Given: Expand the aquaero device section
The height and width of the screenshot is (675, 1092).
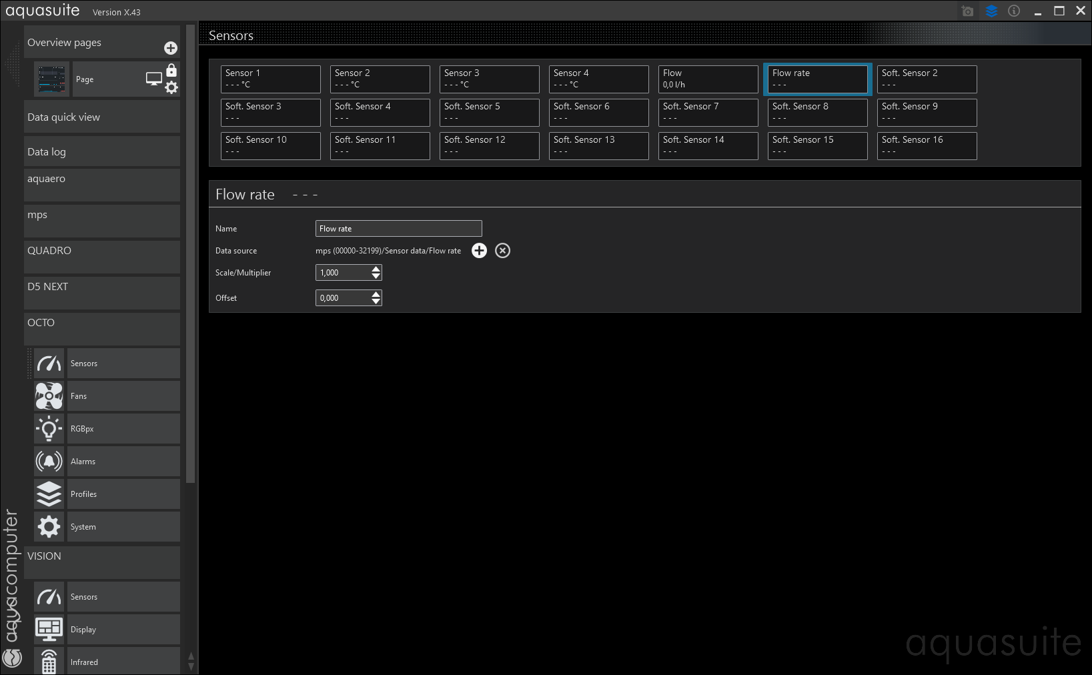Looking at the screenshot, I should 101,185.
